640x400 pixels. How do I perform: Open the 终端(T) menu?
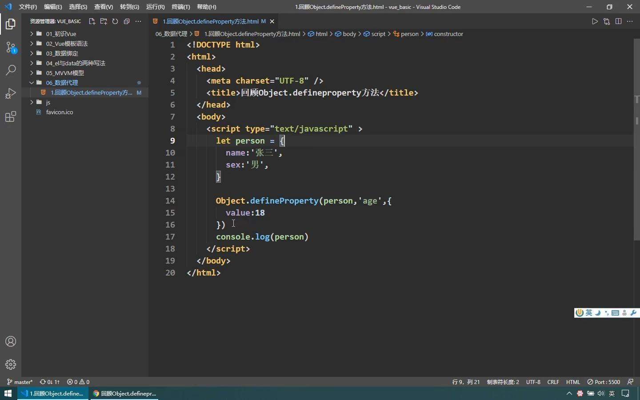(x=180, y=7)
